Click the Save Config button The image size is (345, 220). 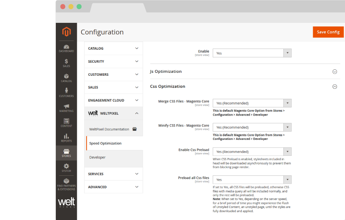328,32
